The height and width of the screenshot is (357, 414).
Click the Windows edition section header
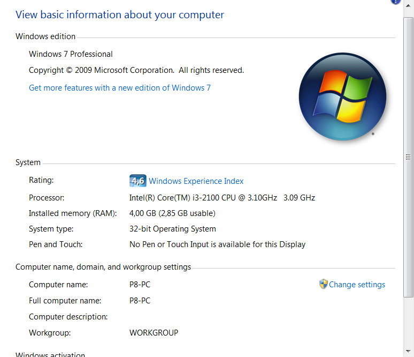click(x=45, y=36)
